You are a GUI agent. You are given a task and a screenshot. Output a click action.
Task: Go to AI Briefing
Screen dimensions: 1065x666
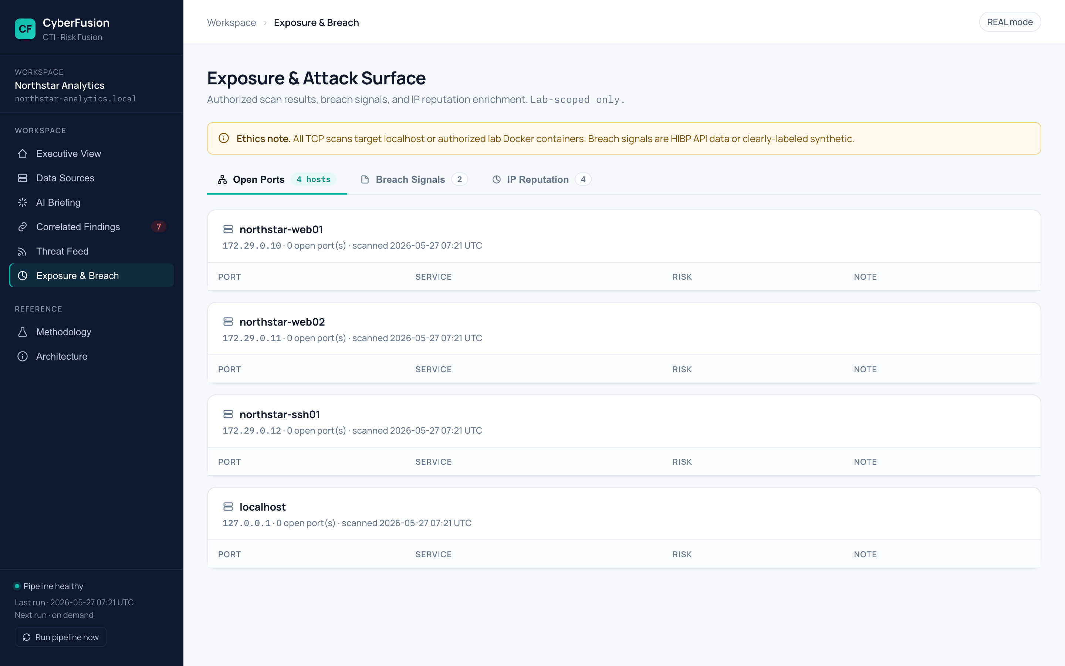coord(91,203)
